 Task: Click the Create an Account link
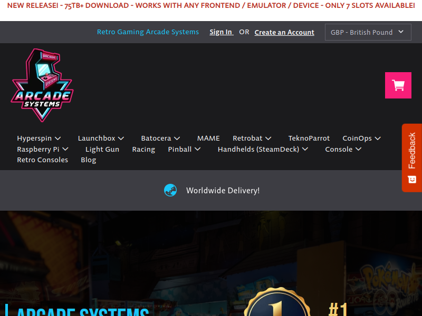coord(284,32)
